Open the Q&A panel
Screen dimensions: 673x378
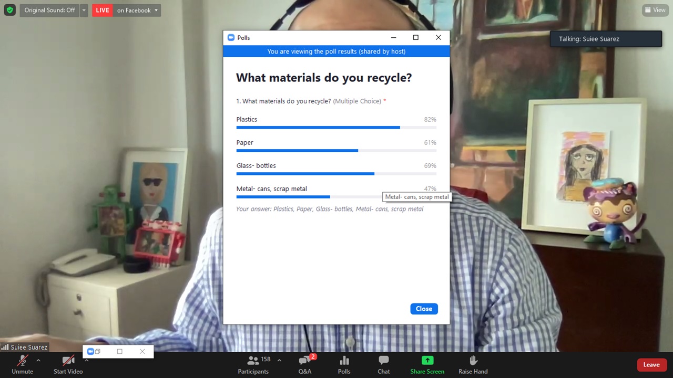pos(305,364)
